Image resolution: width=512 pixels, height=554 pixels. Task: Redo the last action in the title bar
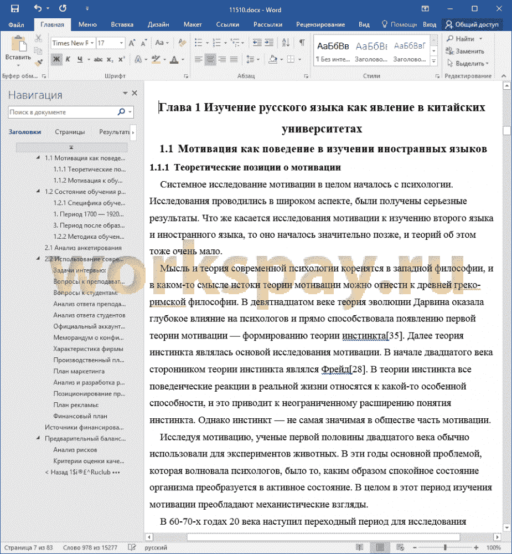pyautogui.click(x=63, y=8)
